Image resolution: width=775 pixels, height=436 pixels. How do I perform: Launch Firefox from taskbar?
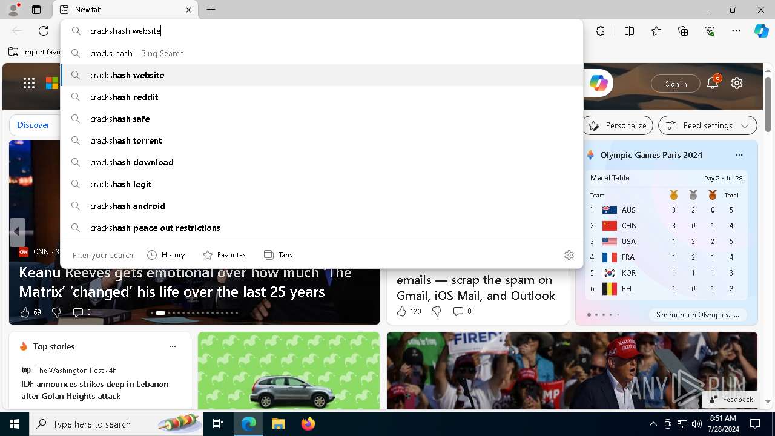[308, 424]
